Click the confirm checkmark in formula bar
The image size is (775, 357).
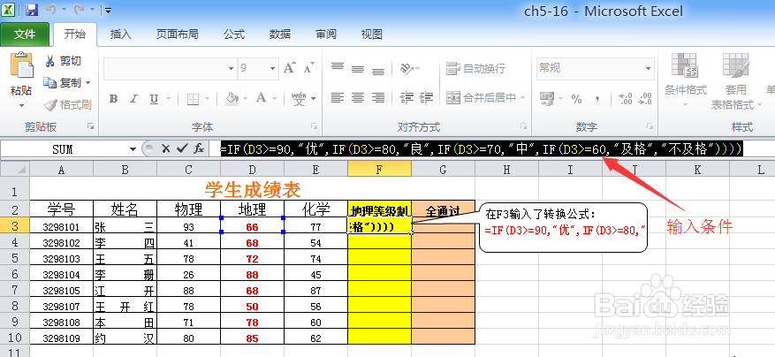(182, 148)
